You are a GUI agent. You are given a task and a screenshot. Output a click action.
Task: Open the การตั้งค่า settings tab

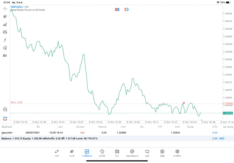tap(177, 153)
